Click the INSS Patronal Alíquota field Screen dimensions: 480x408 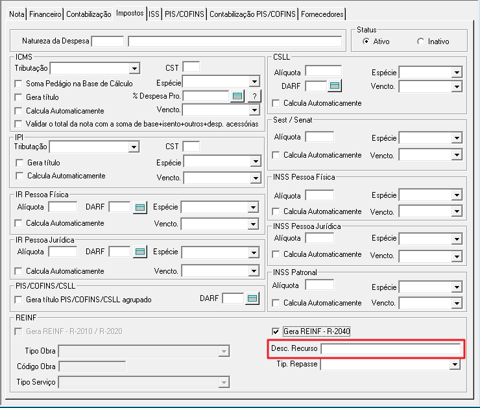click(320, 284)
